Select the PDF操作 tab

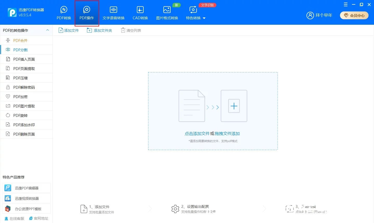87,13
